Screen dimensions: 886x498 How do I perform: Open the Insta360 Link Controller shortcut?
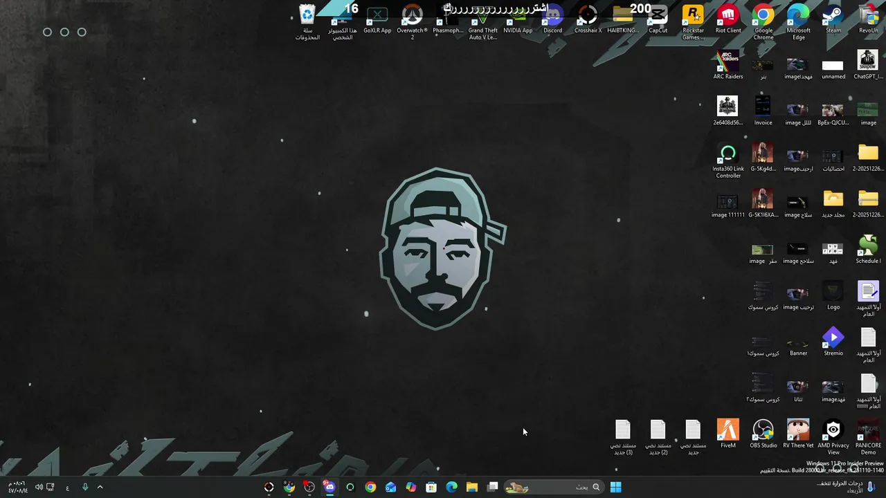click(728, 160)
